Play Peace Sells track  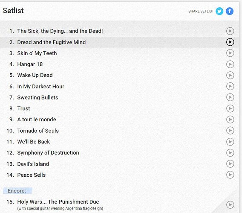[230, 175]
